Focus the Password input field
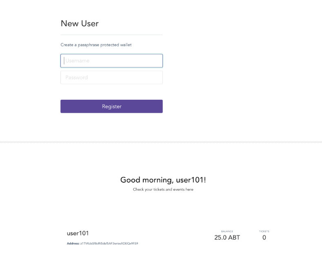Screen dimensions: 322x262 tap(111, 78)
